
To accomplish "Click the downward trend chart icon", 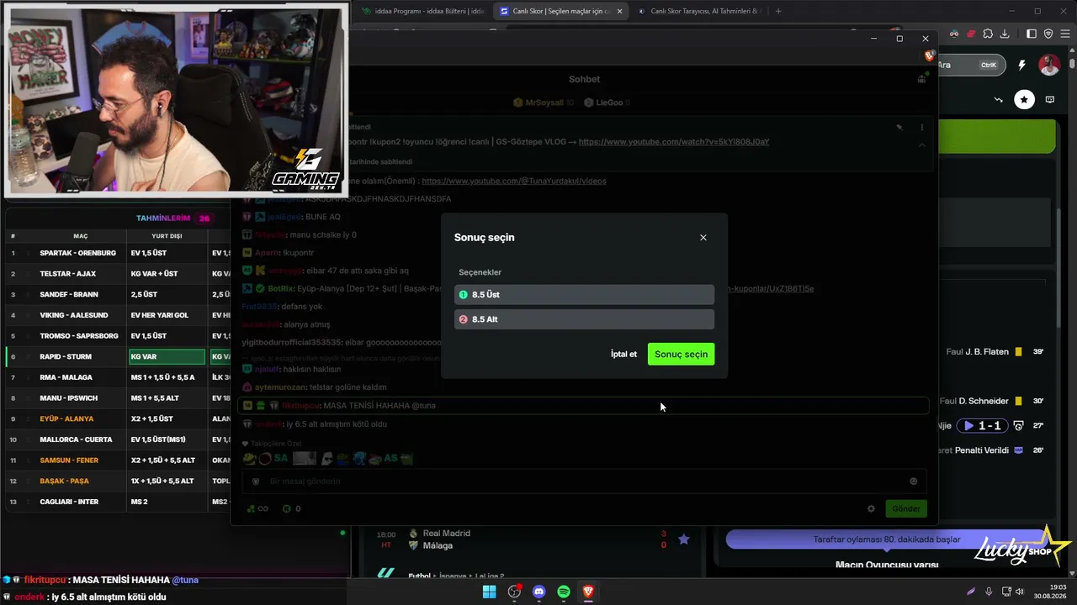I will (x=999, y=100).
